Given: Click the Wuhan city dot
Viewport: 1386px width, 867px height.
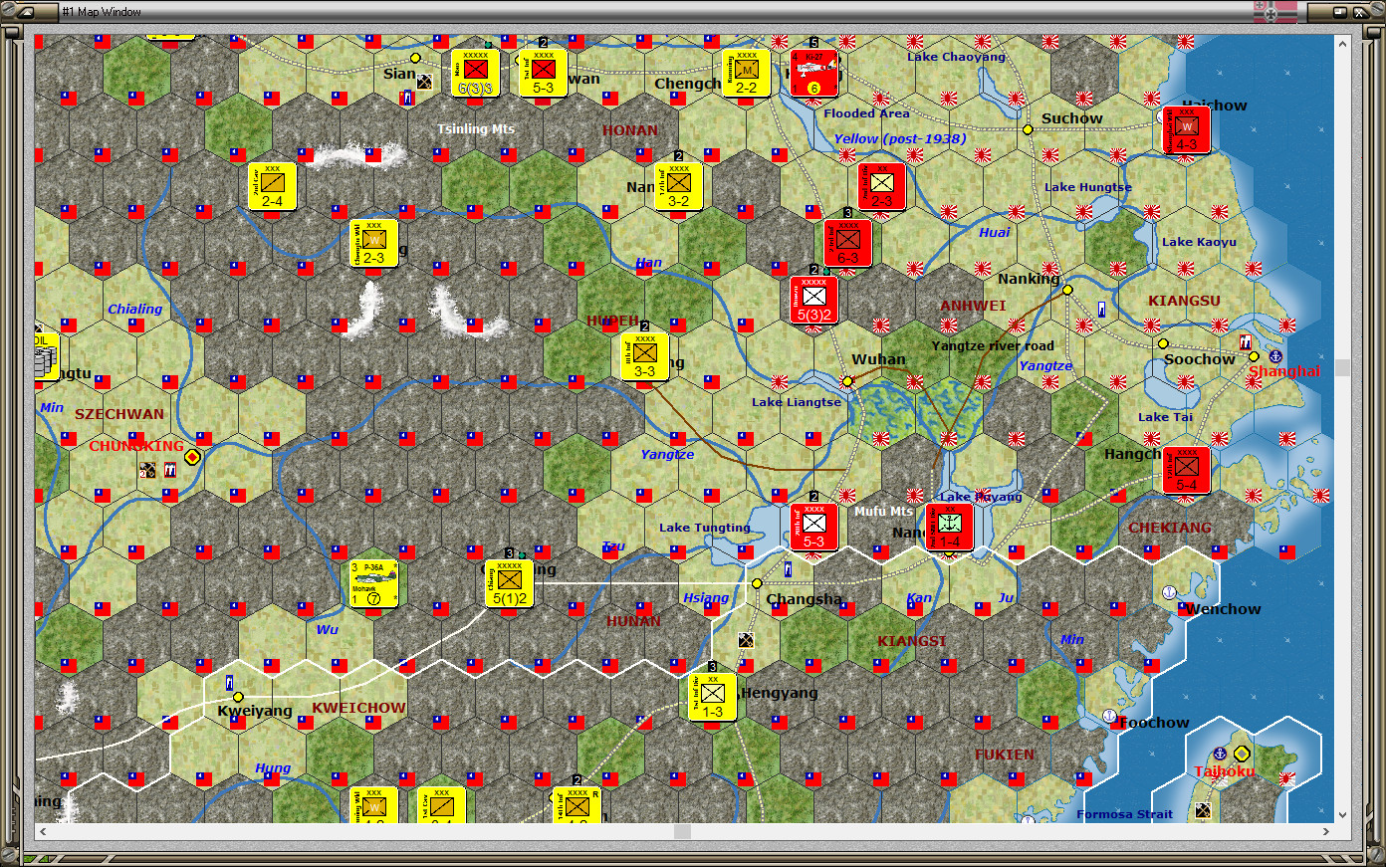Looking at the screenshot, I should pos(847,381).
